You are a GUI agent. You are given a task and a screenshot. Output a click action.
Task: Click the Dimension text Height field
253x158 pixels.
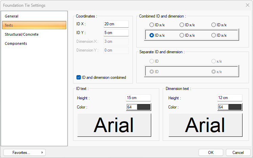[x=230, y=98]
